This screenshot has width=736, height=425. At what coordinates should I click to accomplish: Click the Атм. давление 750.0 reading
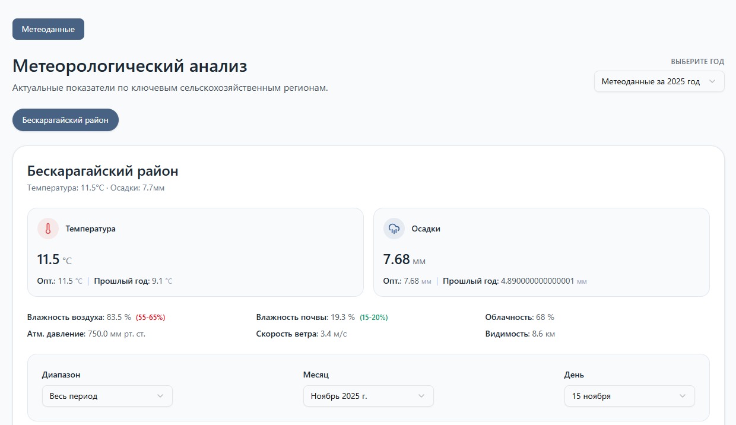pyautogui.click(x=86, y=334)
